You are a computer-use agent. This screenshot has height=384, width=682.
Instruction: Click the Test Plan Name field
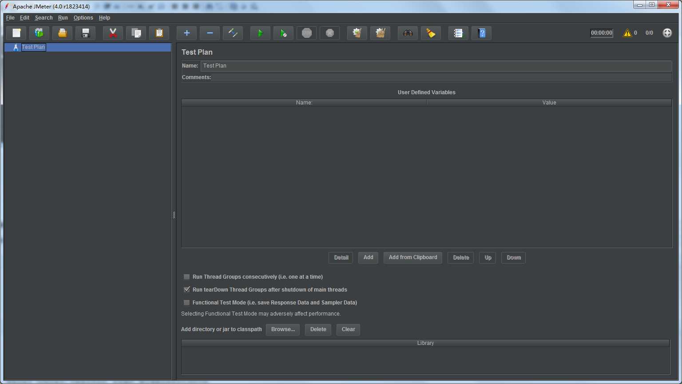tap(436, 66)
